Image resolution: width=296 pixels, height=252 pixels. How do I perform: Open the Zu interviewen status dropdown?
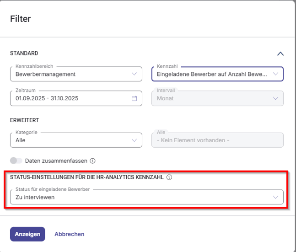(x=137, y=197)
